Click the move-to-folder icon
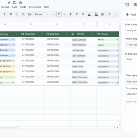The height and width of the screenshot is (137, 137). point(15,2)
